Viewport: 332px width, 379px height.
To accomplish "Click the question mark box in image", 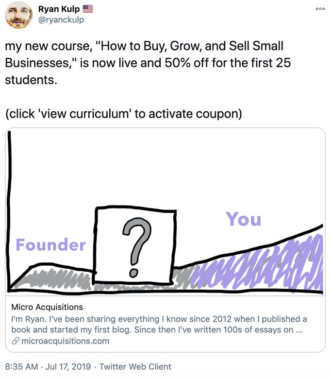I will point(134,245).
